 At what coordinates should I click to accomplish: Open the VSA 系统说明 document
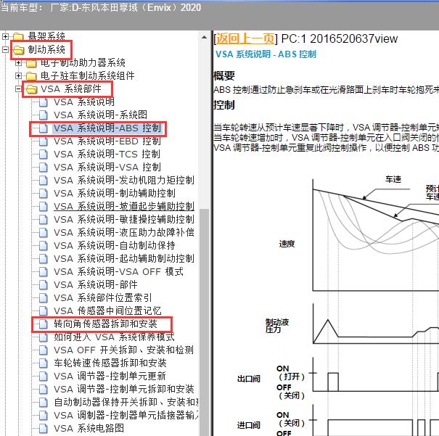pyautogui.click(x=84, y=102)
